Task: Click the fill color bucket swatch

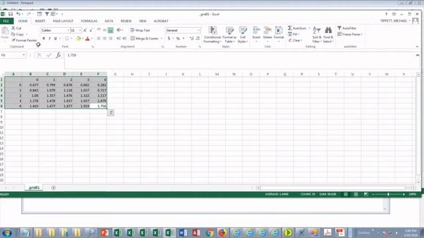Action: click(78, 38)
